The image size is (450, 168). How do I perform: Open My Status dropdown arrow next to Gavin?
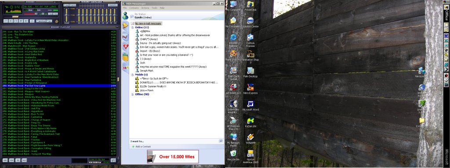(x=132, y=17)
